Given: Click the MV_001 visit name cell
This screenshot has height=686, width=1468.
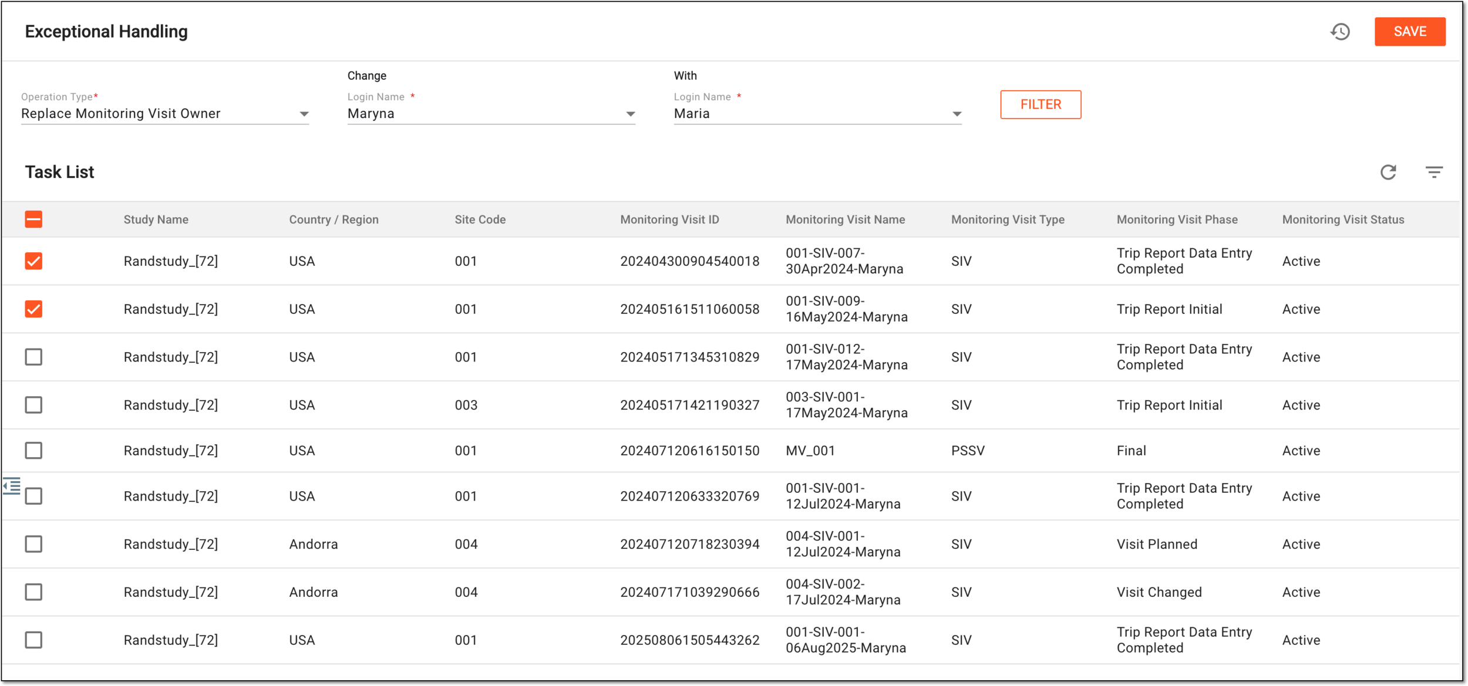Looking at the screenshot, I should (810, 451).
